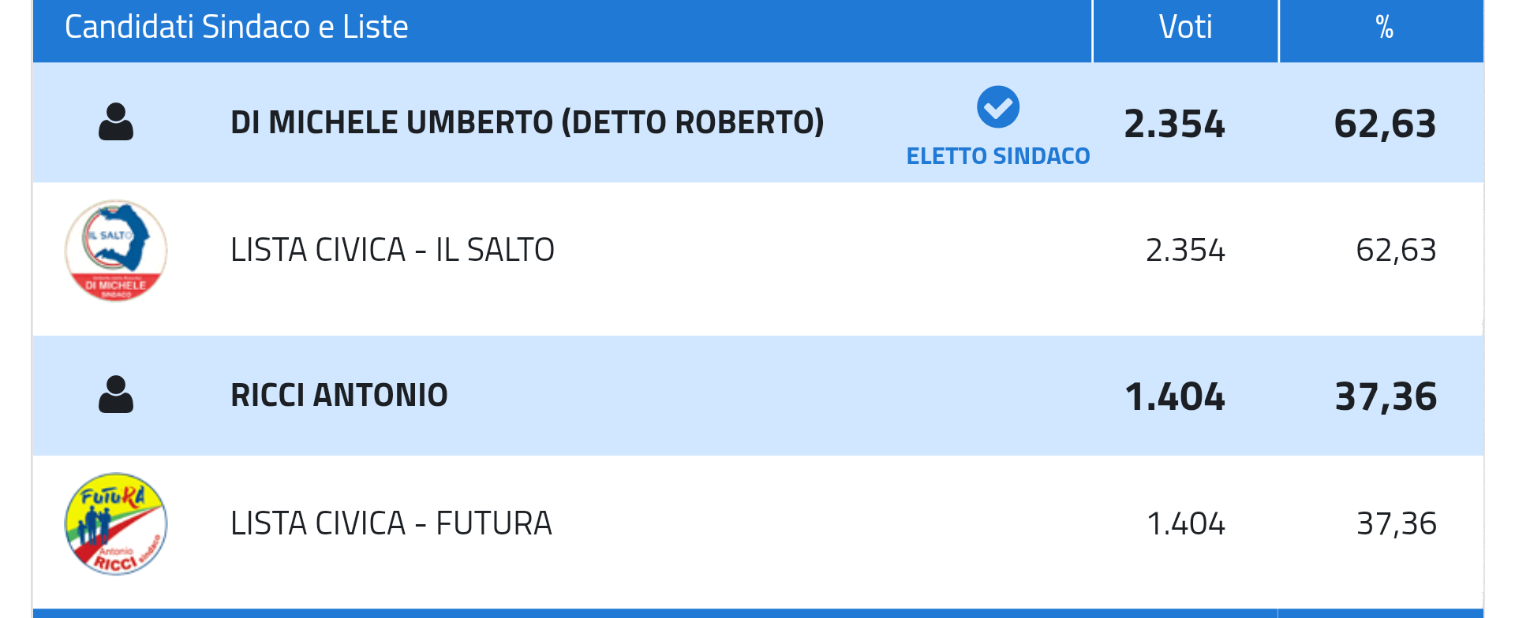
Task: Click the Il Salto list logo
Action: (116, 251)
